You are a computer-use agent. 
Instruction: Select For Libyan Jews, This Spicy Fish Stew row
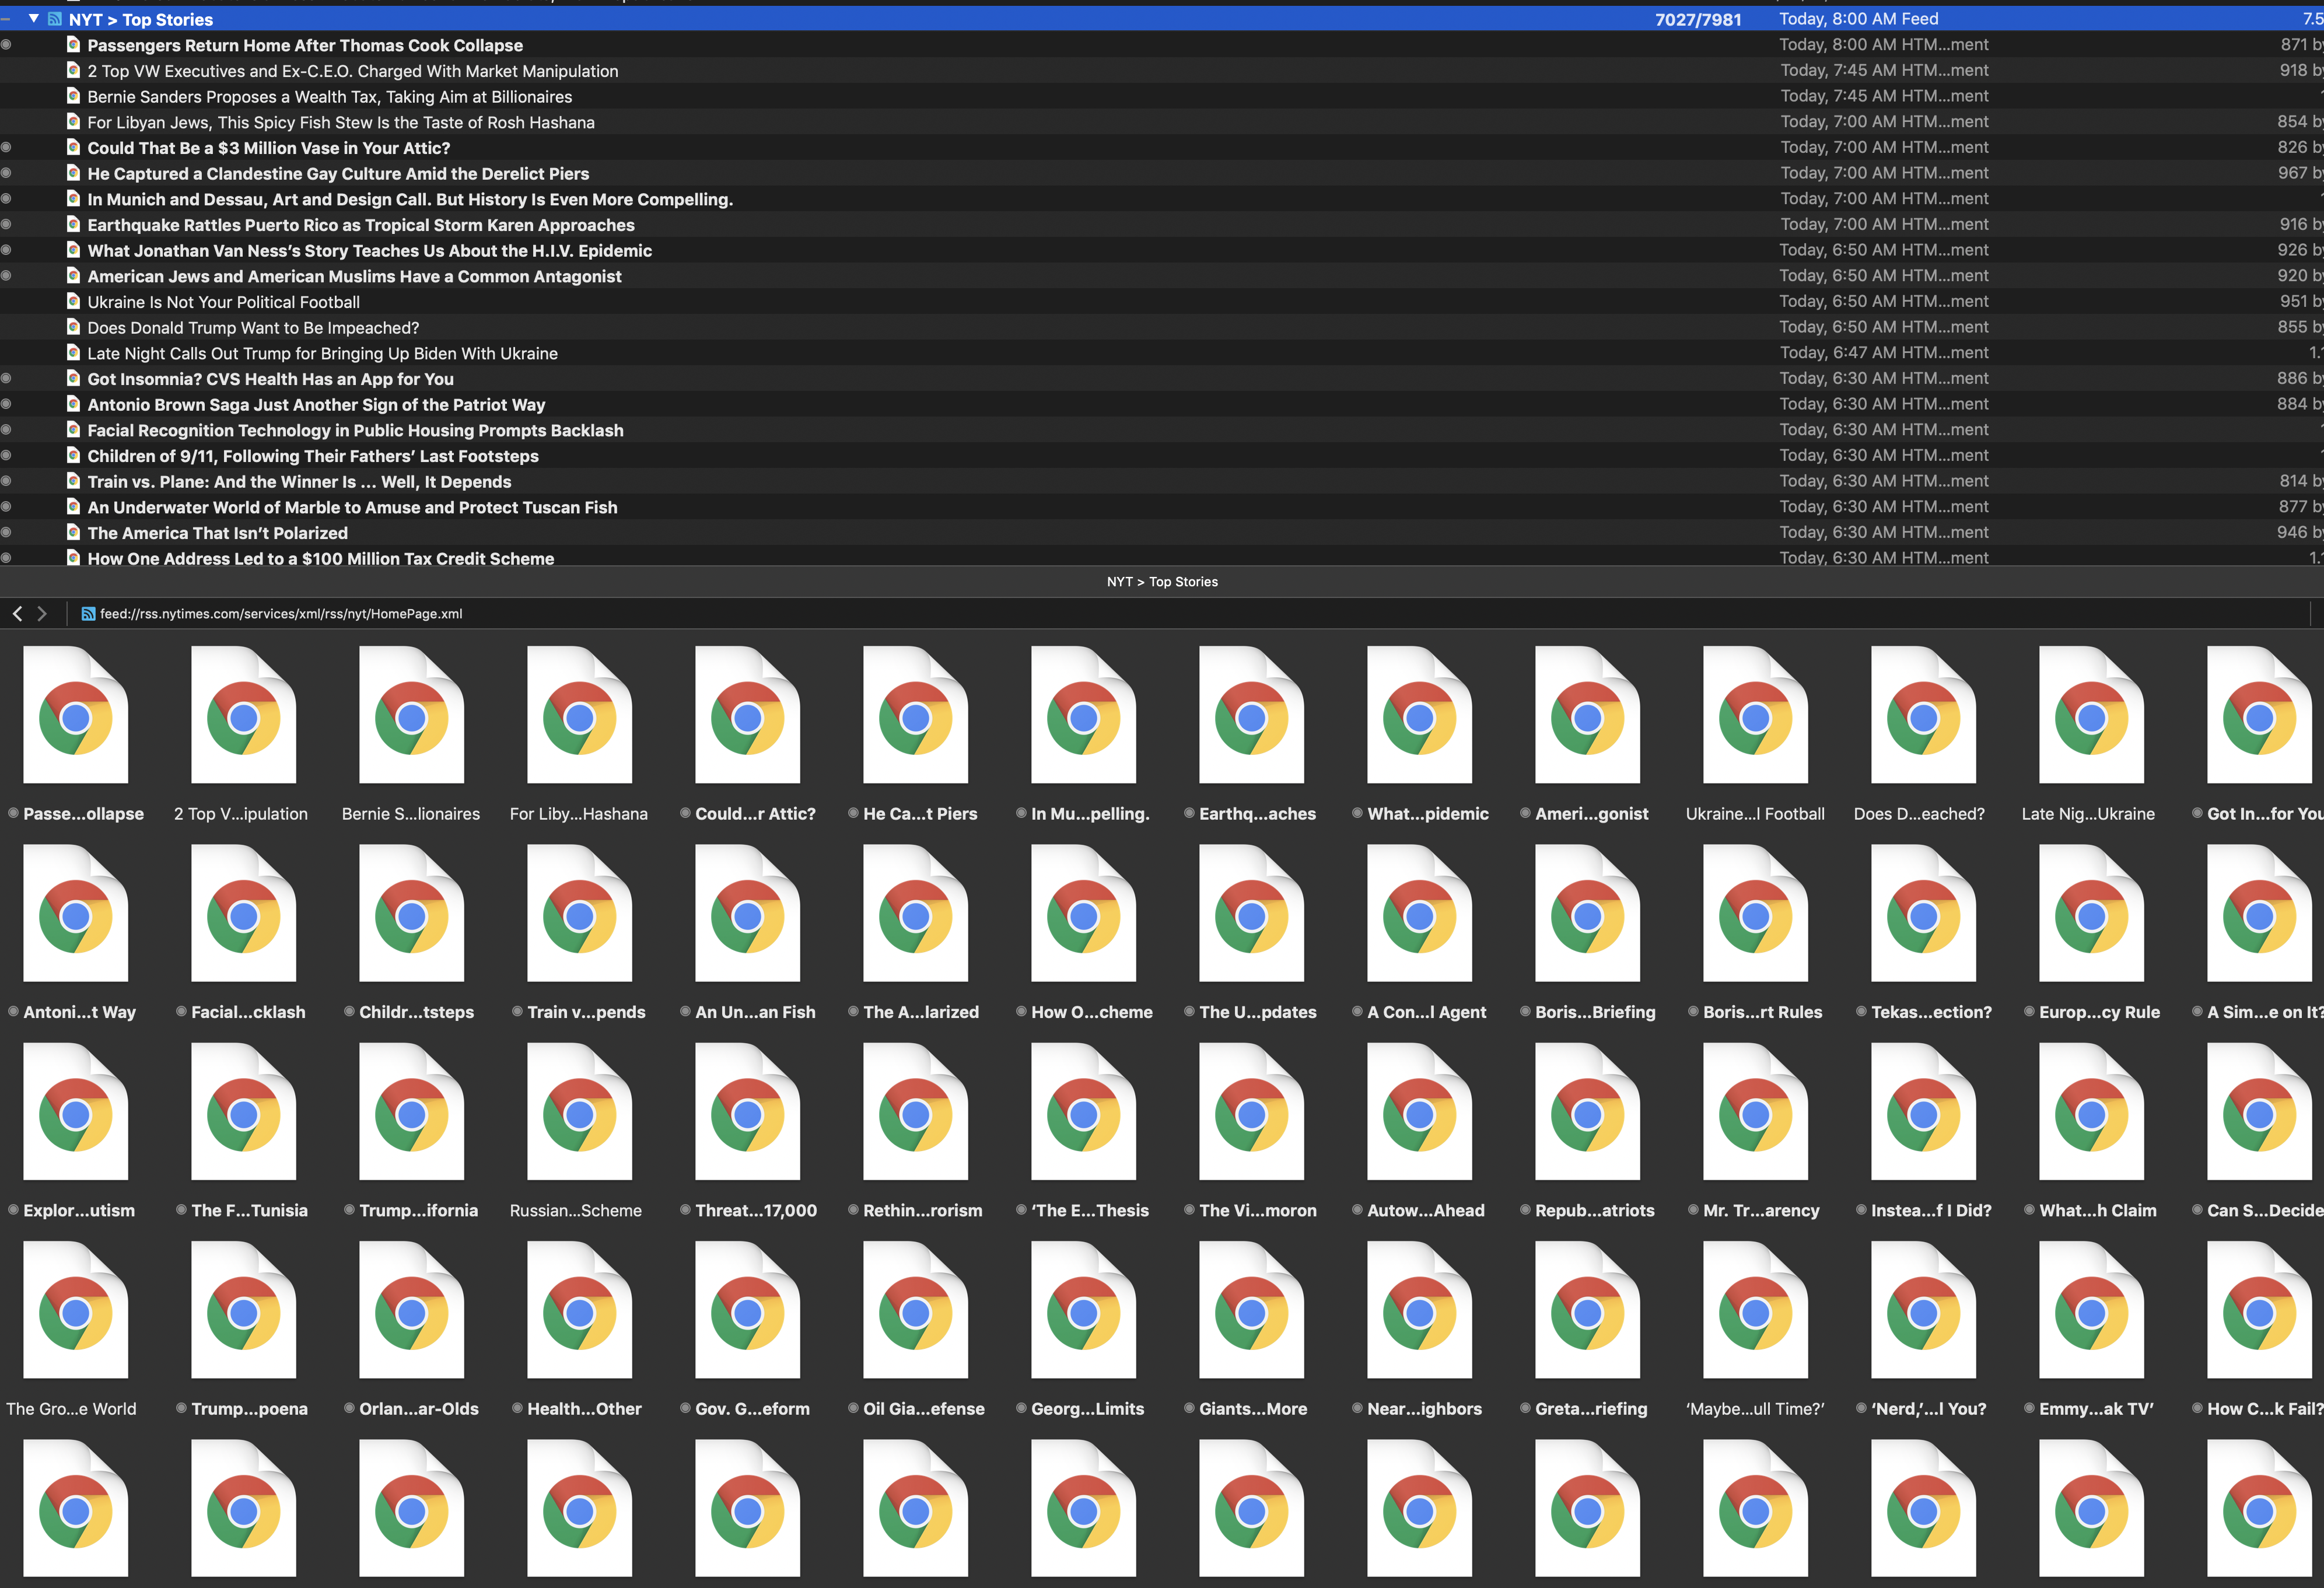click(1162, 122)
